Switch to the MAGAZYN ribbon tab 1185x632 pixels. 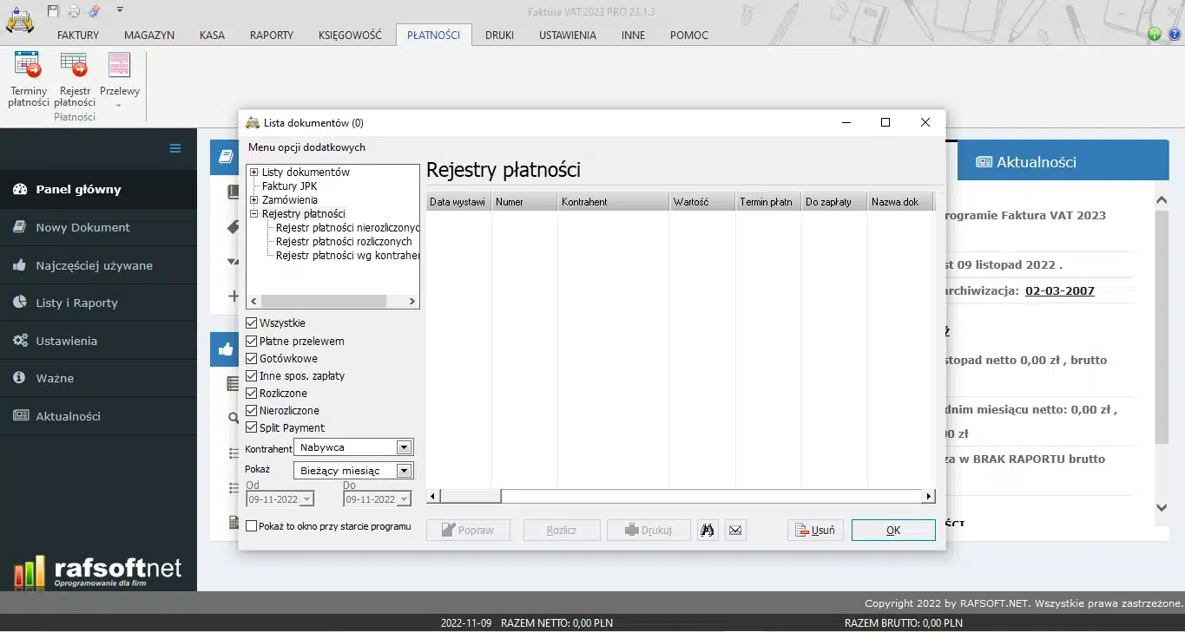coord(148,35)
